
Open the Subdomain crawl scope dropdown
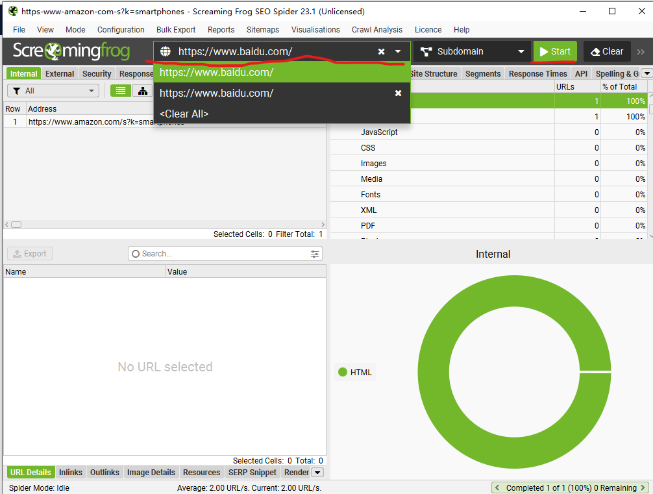[472, 52]
